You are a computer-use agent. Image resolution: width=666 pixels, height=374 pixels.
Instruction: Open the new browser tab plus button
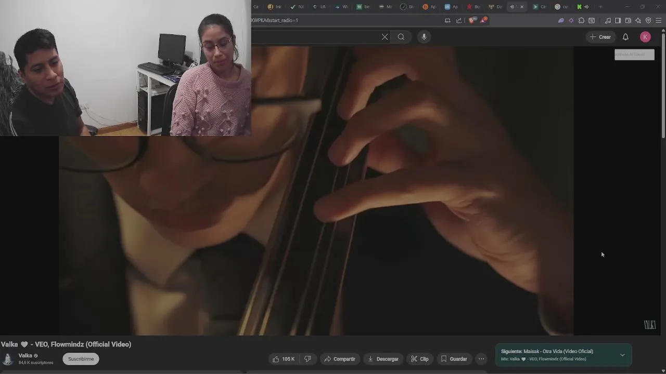(x=600, y=7)
